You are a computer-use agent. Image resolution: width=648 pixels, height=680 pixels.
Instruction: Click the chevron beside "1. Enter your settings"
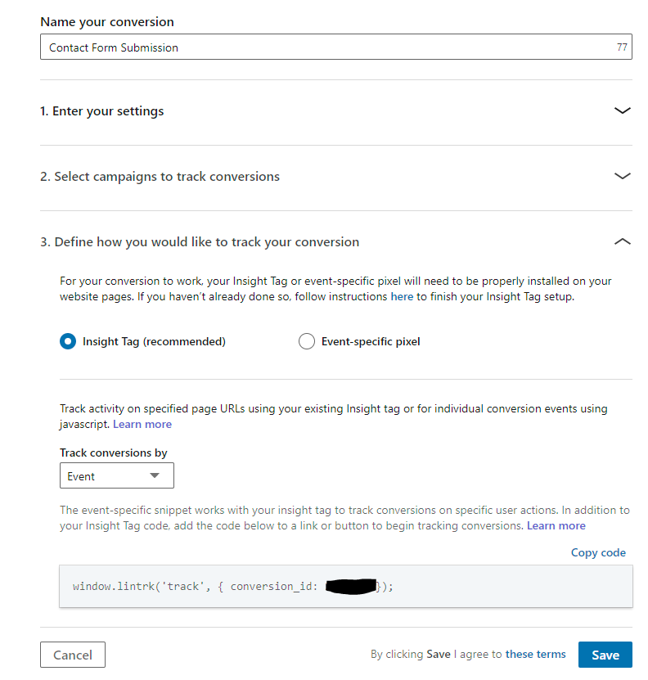click(x=623, y=110)
